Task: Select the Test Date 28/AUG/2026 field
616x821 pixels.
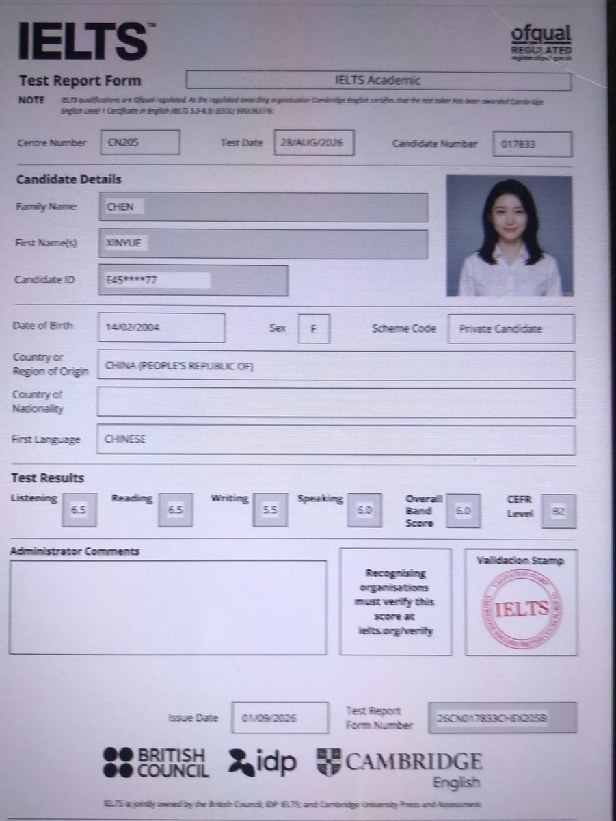Action: (x=316, y=143)
